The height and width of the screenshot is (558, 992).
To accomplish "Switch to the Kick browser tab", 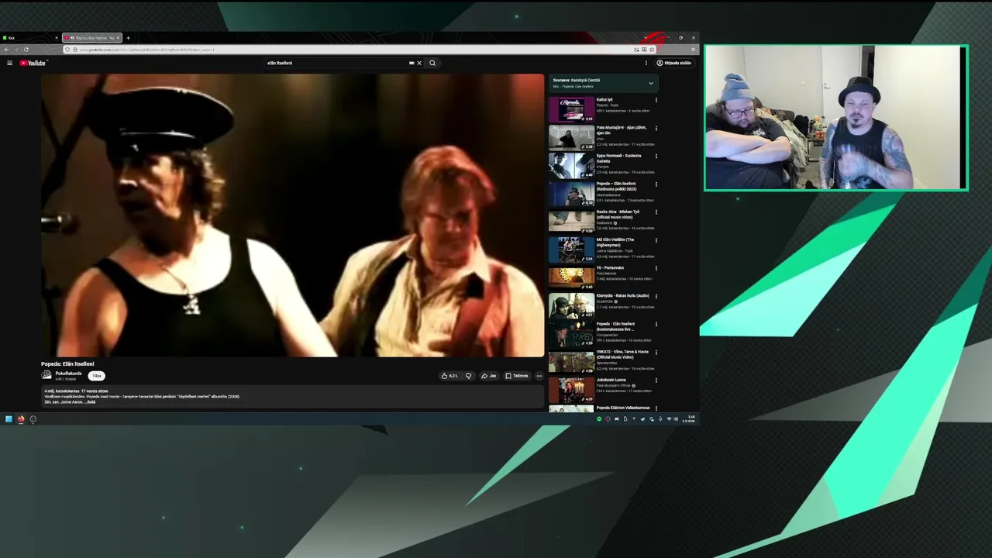I will (30, 37).
